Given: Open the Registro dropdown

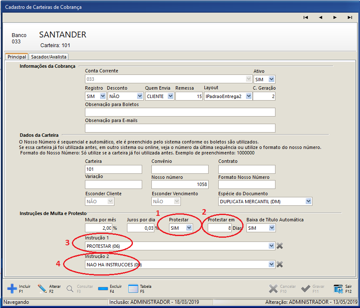Looking at the screenshot, I should pyautogui.click(x=103, y=96).
